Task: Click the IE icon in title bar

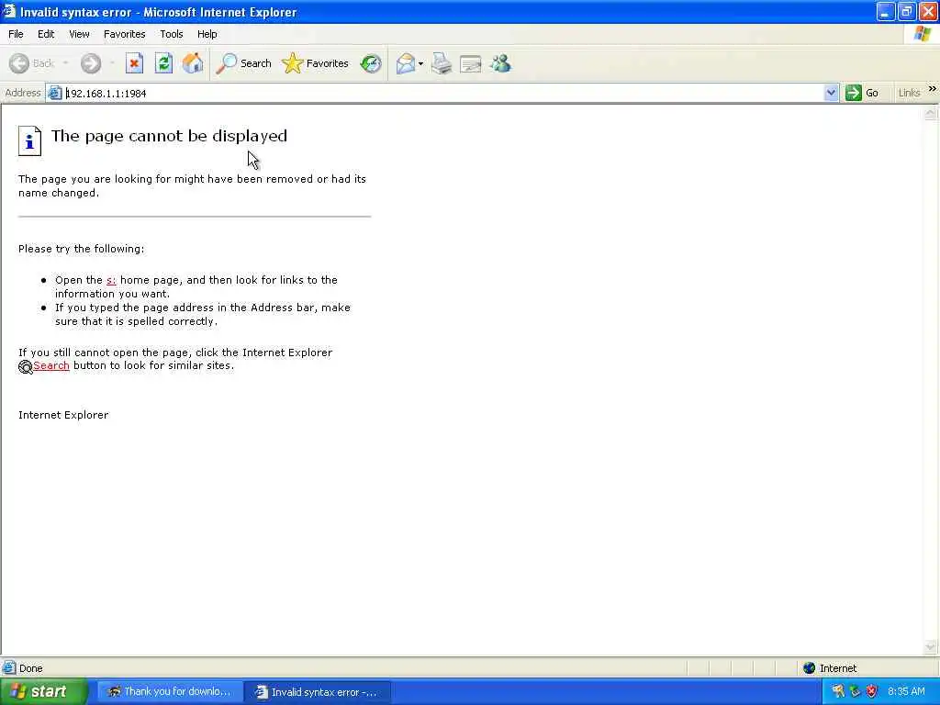Action: point(9,11)
